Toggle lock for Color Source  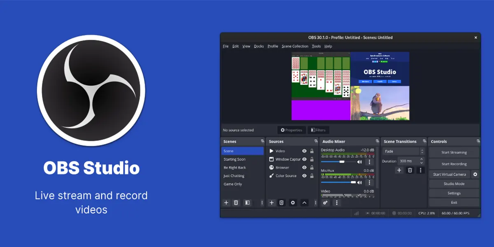312,176
